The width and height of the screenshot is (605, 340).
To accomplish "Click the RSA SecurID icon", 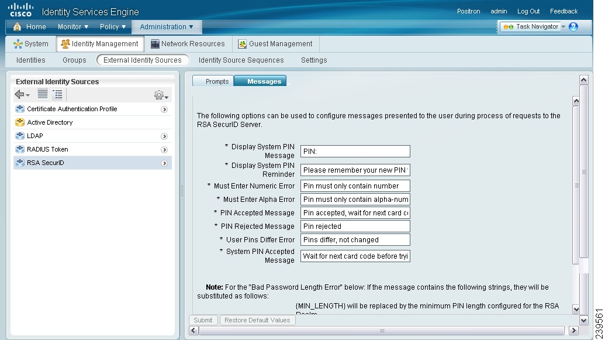I will coord(20,163).
